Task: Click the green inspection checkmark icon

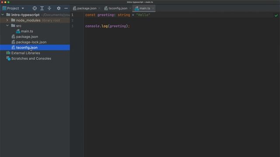Action: point(276,16)
